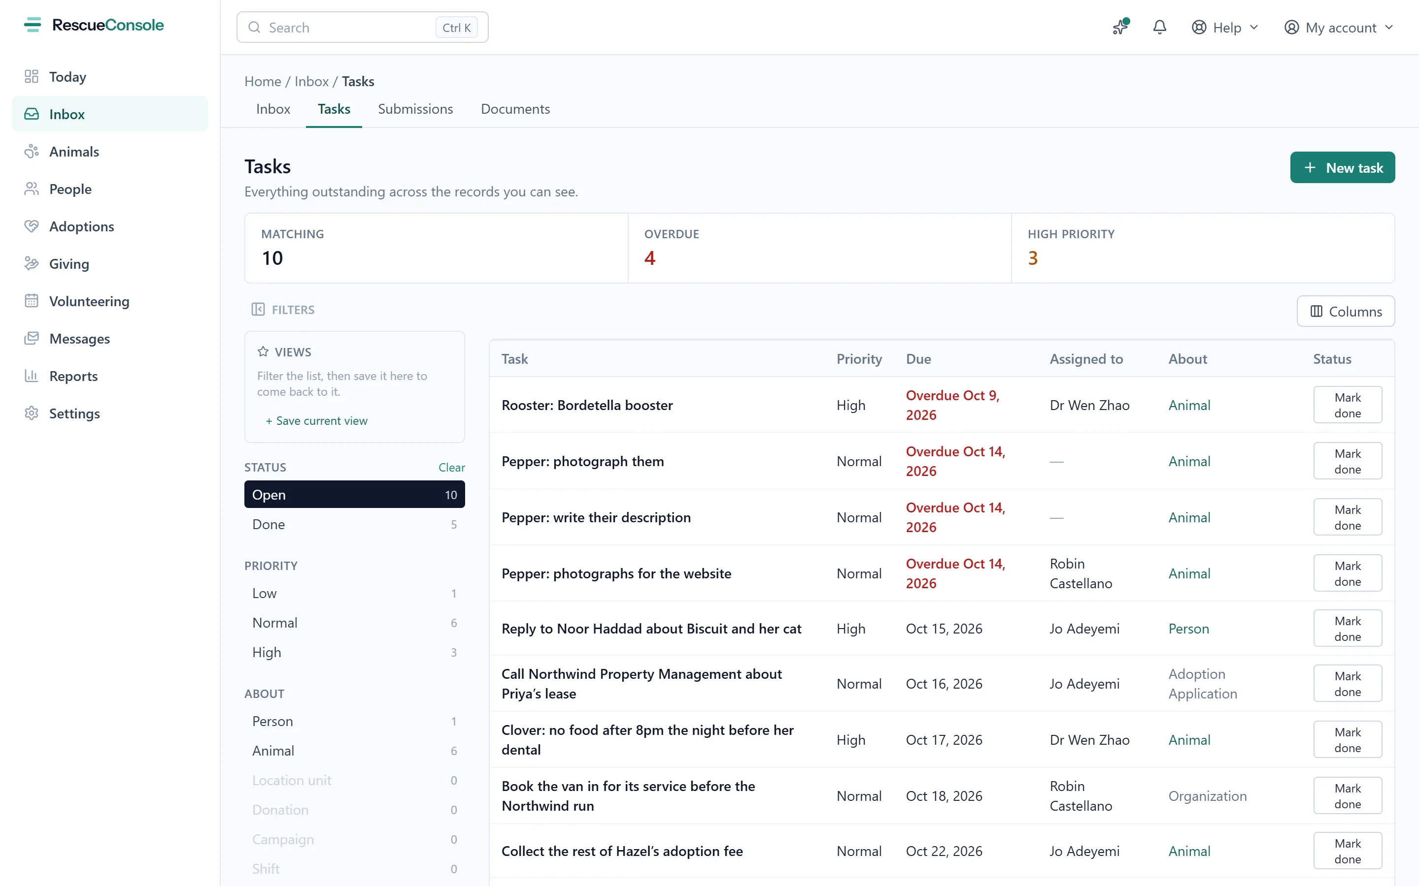Image resolution: width=1419 pixels, height=886 pixels.
Task: Click the Messages envelope icon
Action: 32,339
